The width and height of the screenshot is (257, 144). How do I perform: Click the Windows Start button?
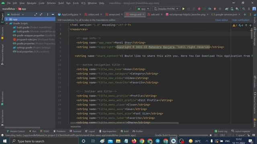[x=4, y=141]
